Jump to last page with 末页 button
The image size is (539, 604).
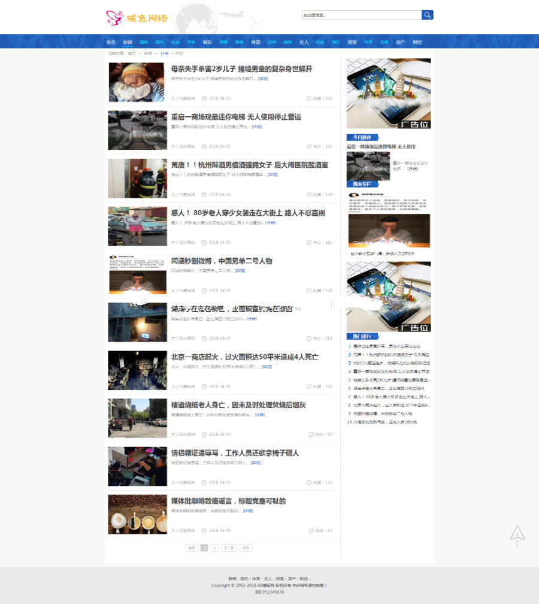(246, 548)
